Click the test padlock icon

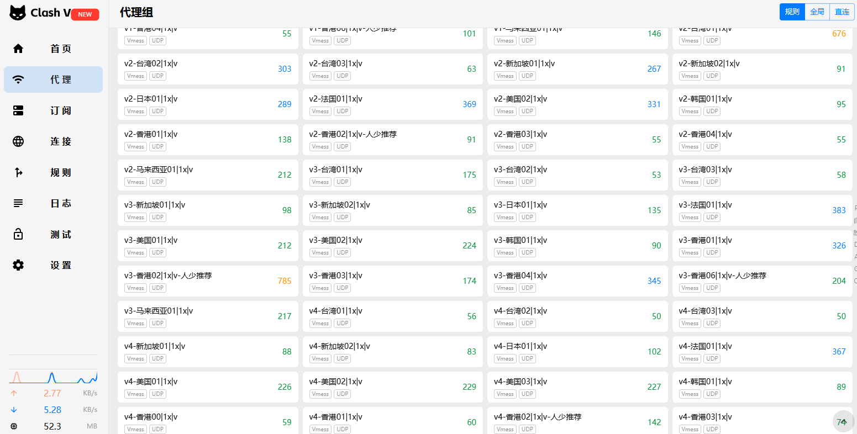tap(18, 234)
